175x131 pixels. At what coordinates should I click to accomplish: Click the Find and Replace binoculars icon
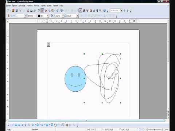click(x=84, y=11)
